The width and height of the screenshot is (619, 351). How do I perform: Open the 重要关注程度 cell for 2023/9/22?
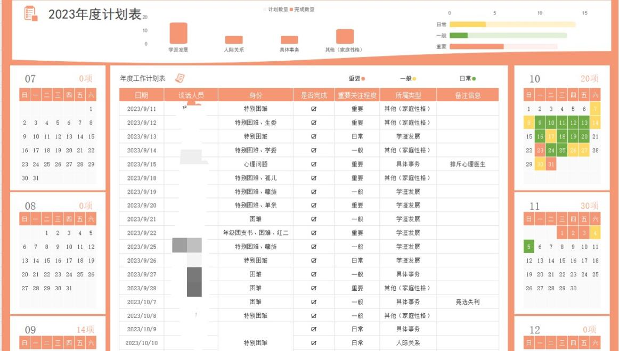(x=357, y=233)
